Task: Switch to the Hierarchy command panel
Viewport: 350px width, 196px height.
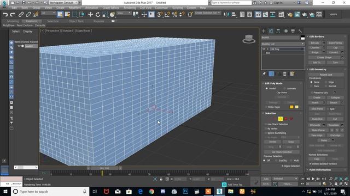Action: click(x=278, y=31)
